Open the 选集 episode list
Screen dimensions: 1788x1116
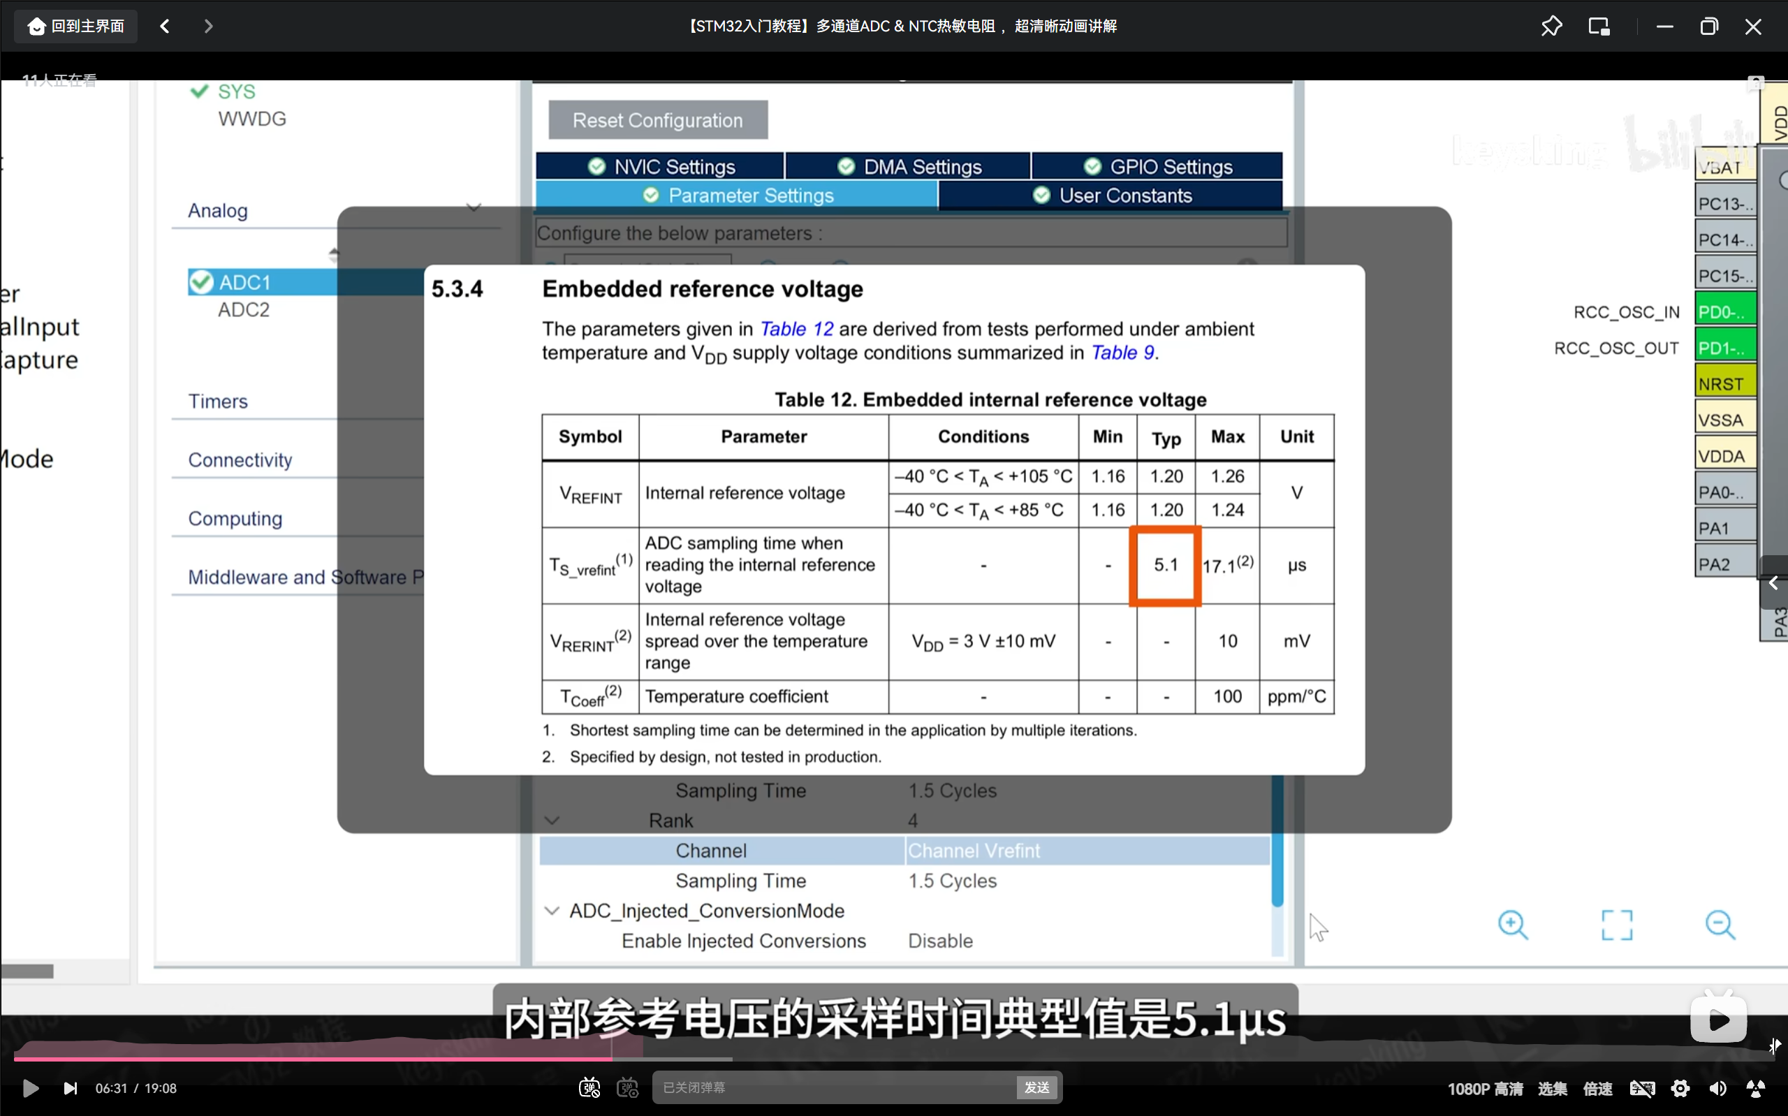click(x=1552, y=1088)
